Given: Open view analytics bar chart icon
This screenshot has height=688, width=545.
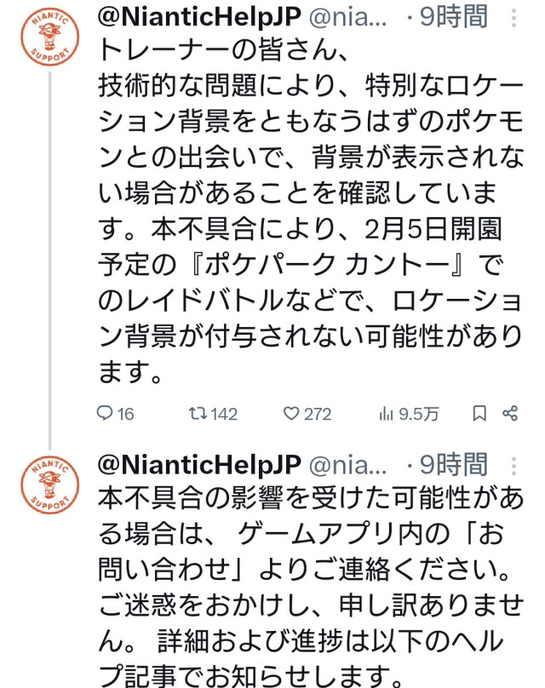Looking at the screenshot, I should [385, 414].
